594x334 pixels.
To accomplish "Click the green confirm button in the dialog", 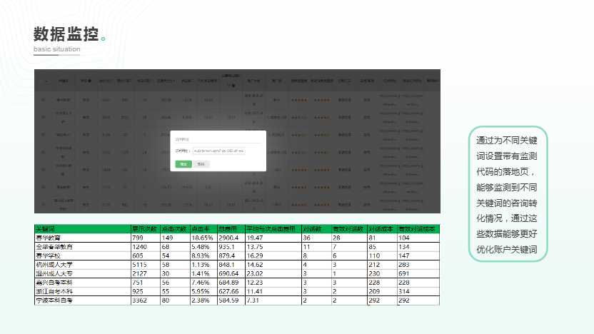I will (183, 164).
